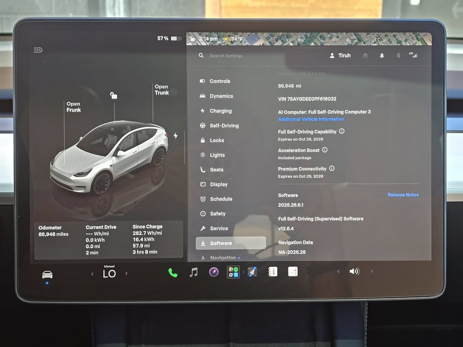
Task: Select Display in the settings list
Action: coord(214,184)
